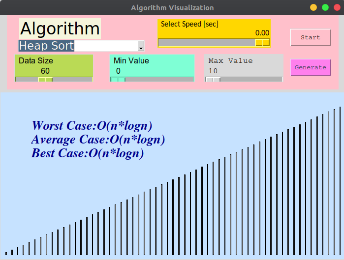
Task: Click the pink Generate button
Action: [x=311, y=67]
